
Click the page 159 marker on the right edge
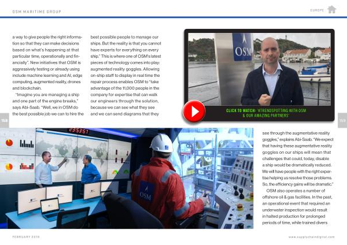coord(342,120)
